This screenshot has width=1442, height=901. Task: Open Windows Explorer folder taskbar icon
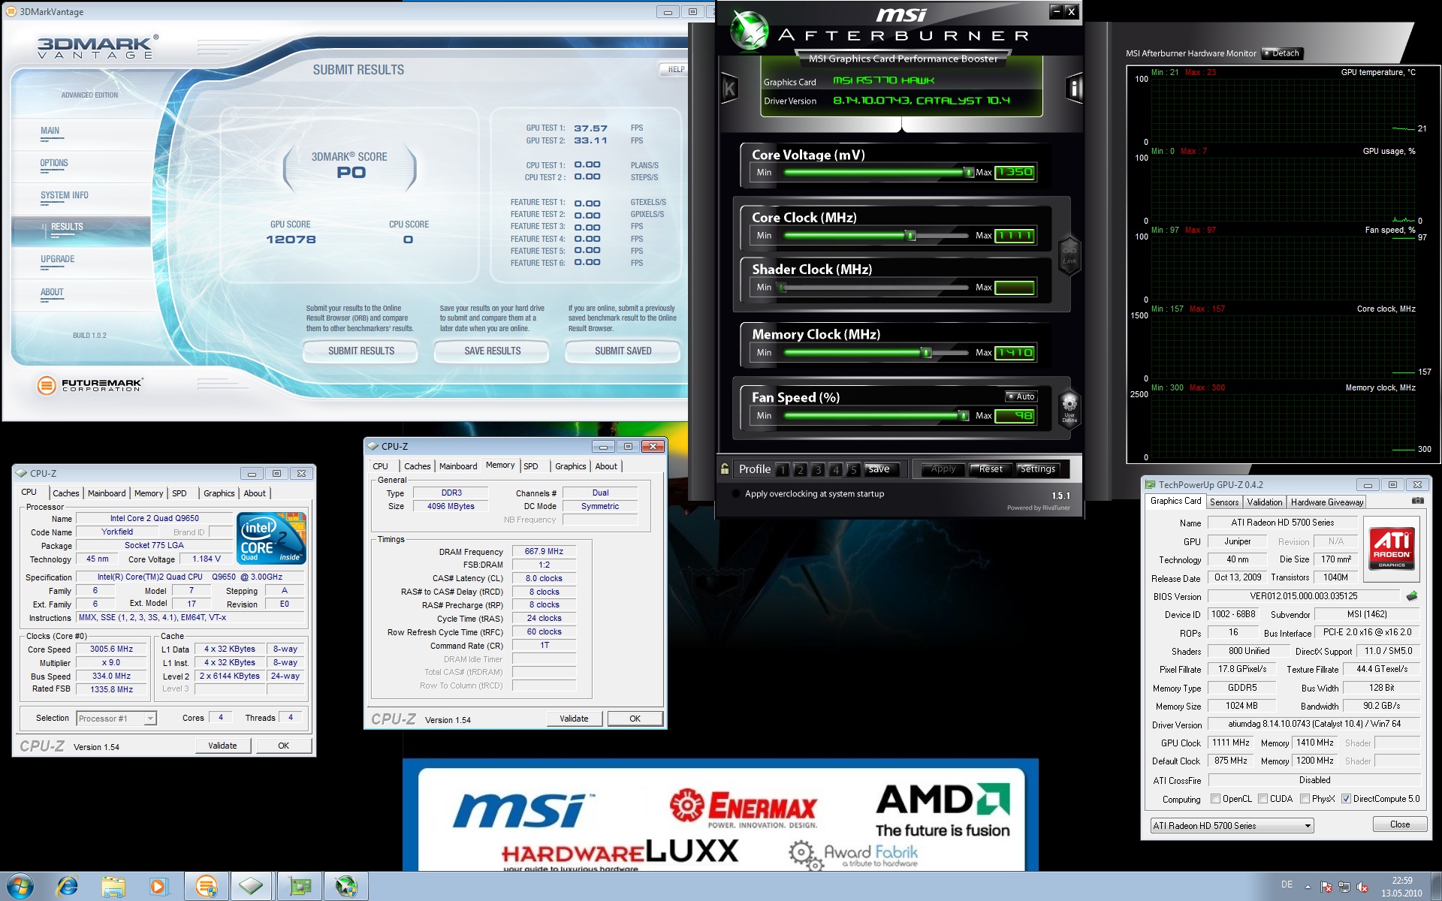(113, 887)
